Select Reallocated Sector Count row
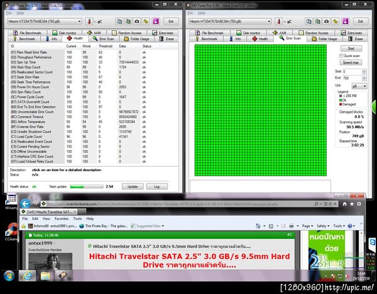Screen dimensions: 377x294 click(x=82, y=72)
